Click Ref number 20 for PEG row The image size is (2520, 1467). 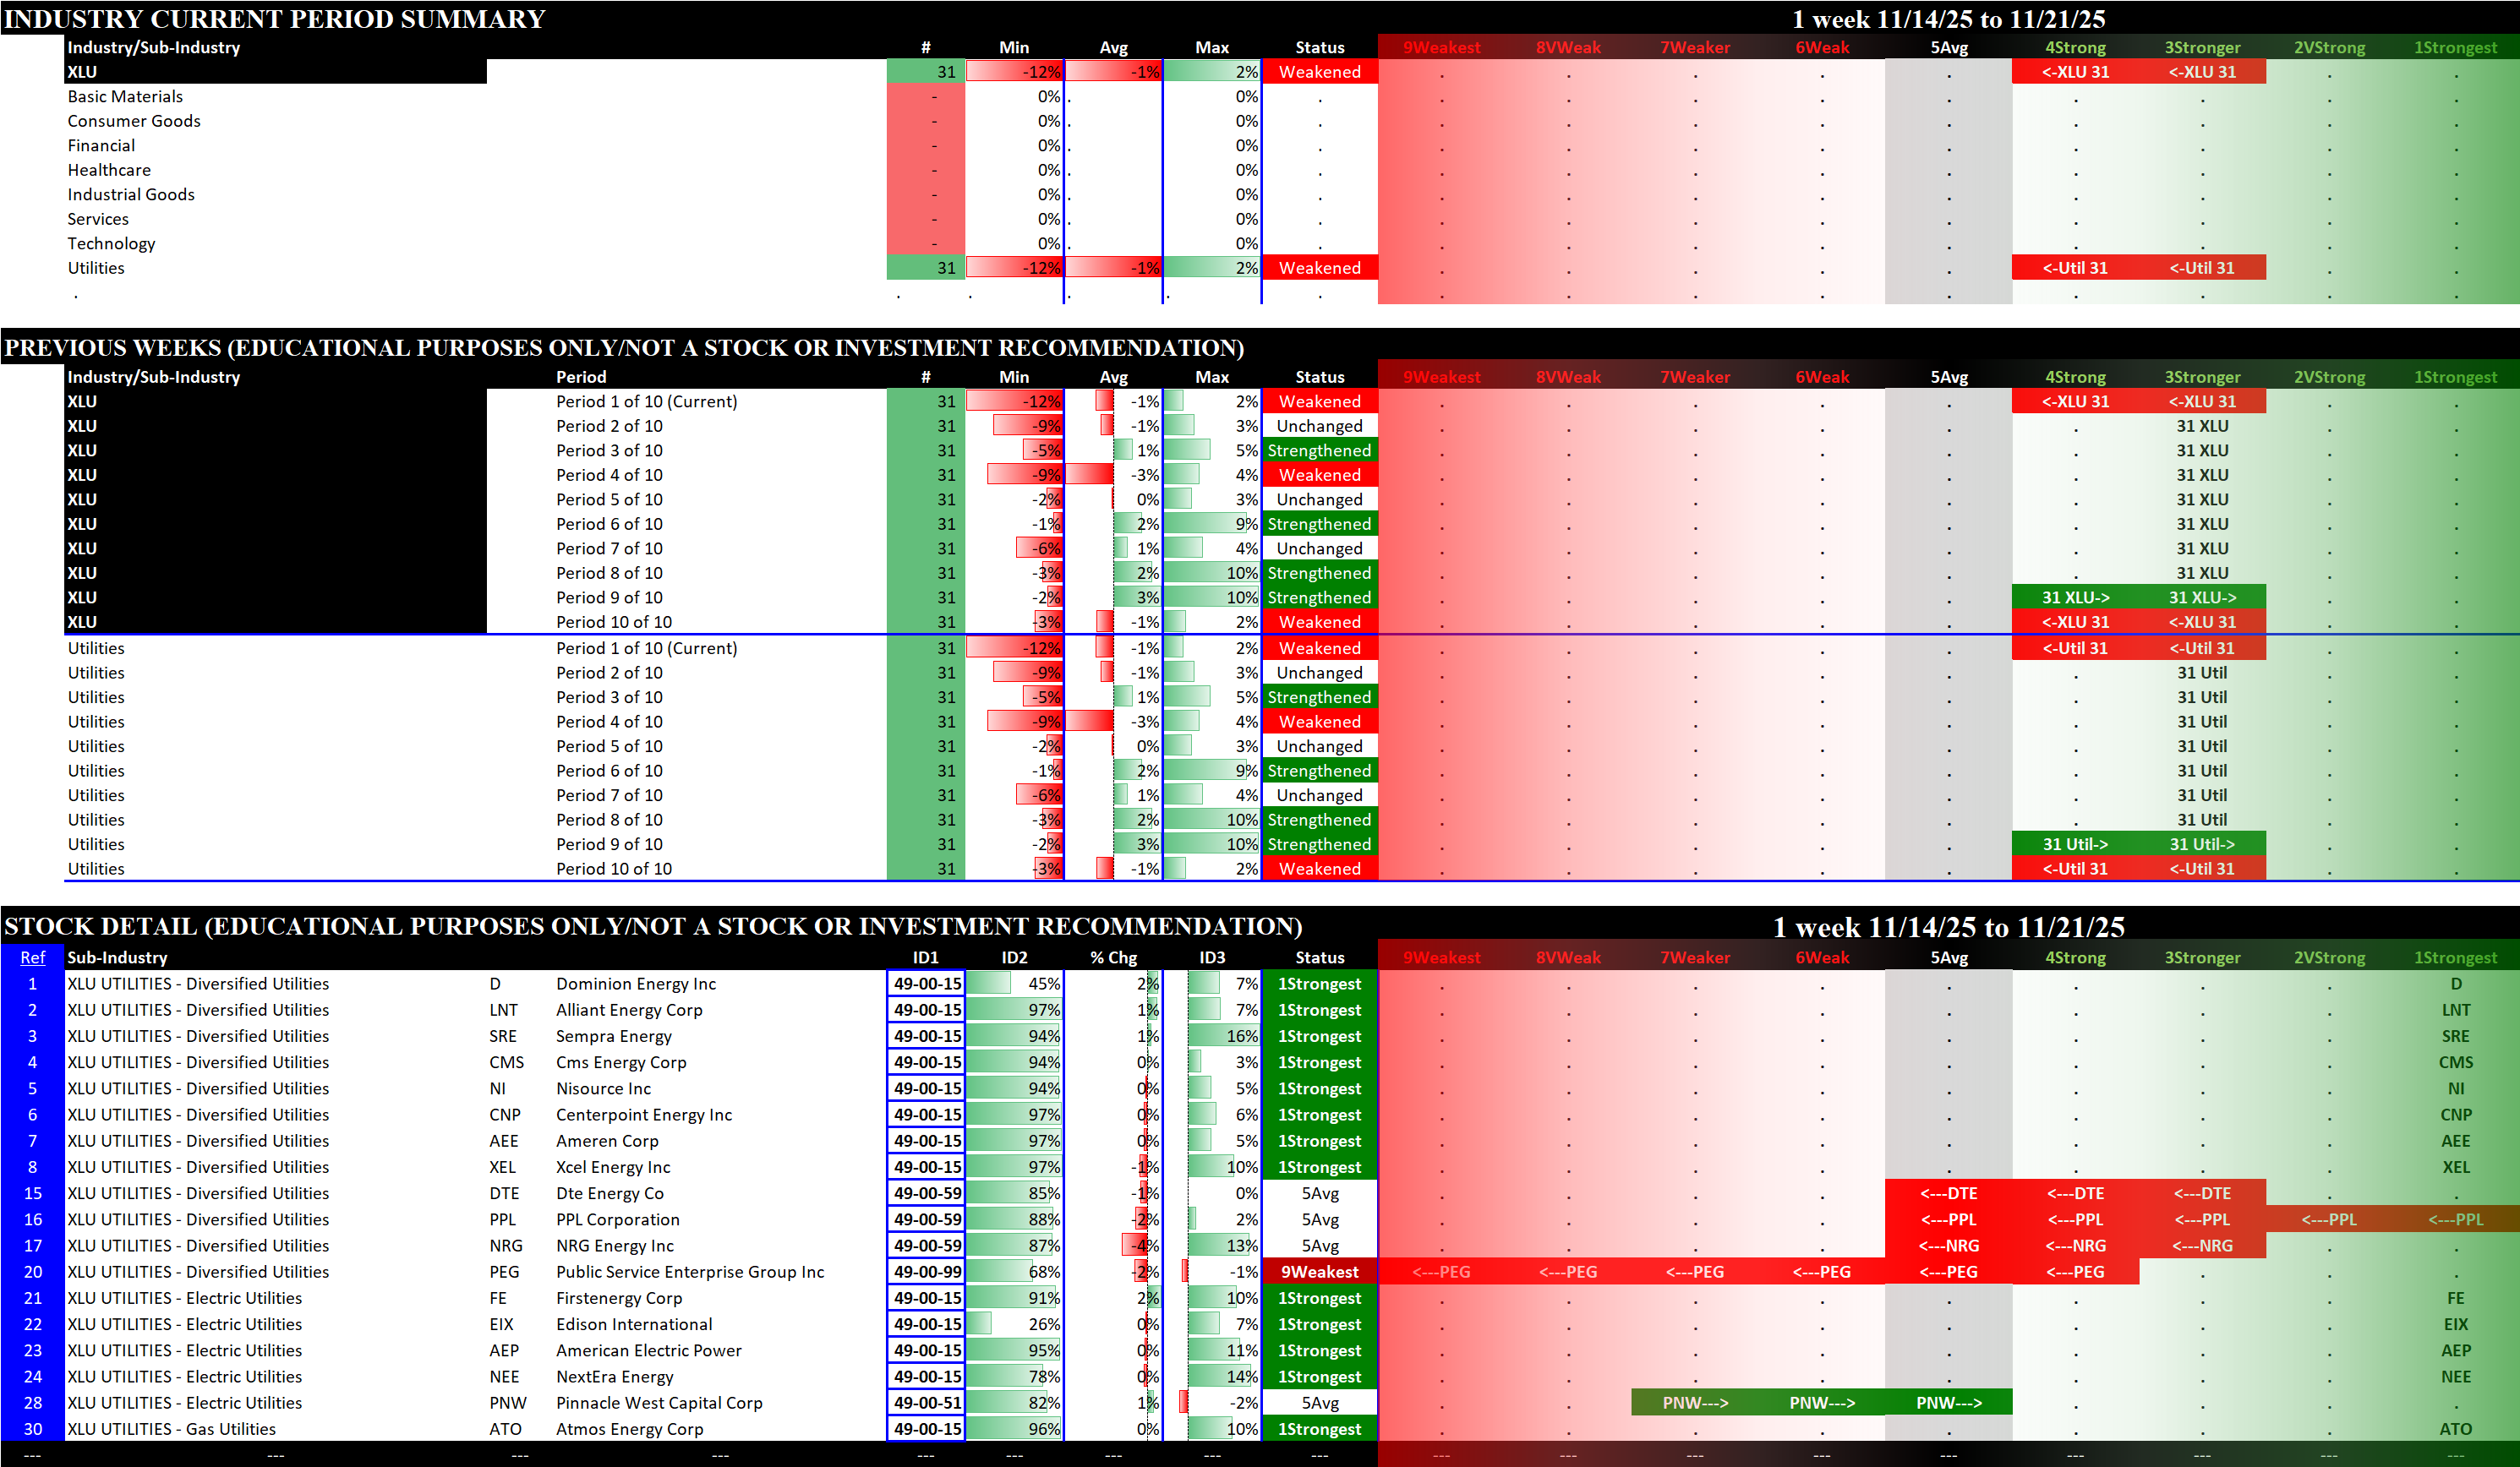tap(32, 1272)
